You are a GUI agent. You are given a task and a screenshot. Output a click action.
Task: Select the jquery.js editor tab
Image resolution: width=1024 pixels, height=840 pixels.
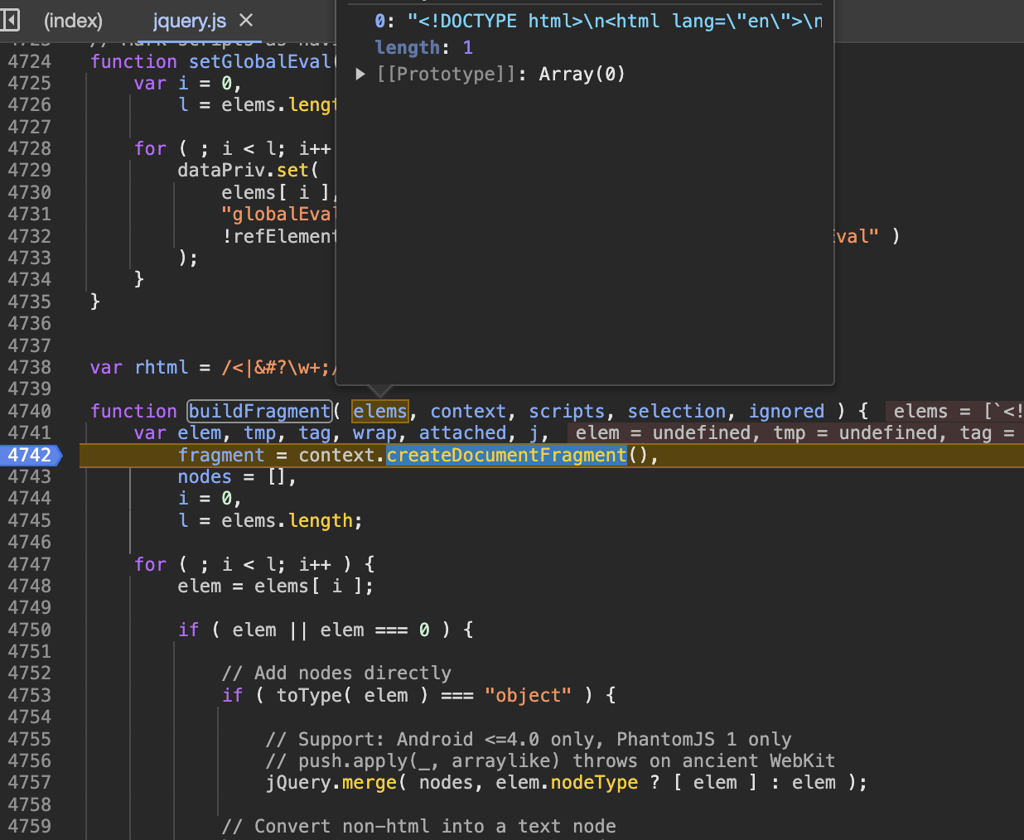(x=189, y=22)
